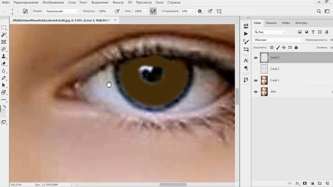Open the layer filter type dropdown Вид
Image resolution: width=333 pixels, height=187 pixels.
270,32
